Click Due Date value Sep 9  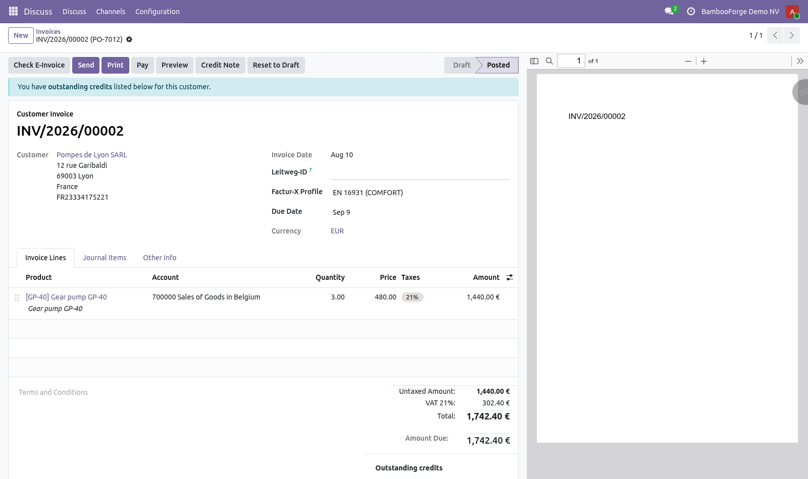pyautogui.click(x=341, y=212)
